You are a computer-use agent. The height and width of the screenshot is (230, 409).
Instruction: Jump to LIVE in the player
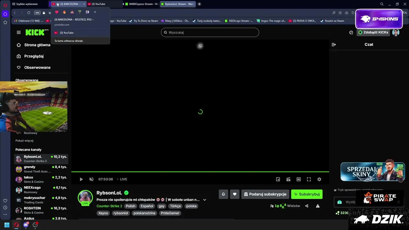122,179
